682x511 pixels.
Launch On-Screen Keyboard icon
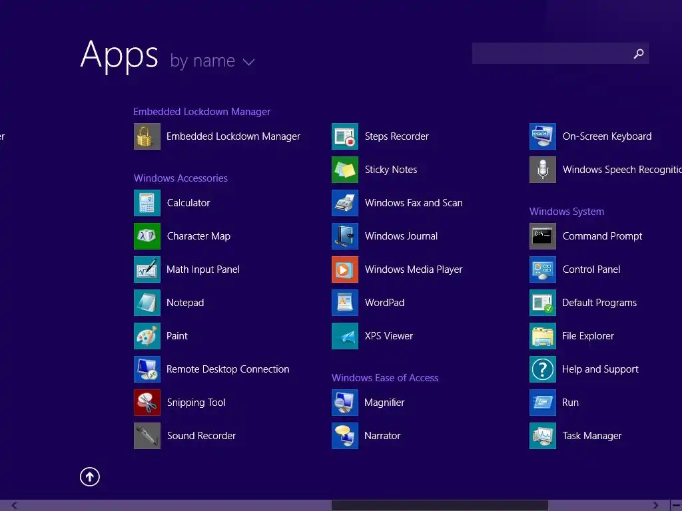[x=543, y=136]
